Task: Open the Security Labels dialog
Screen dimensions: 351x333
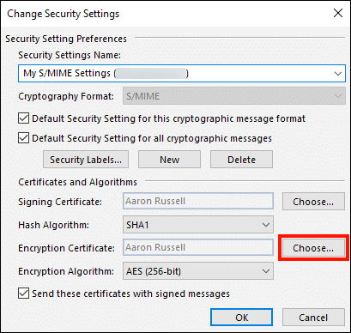Action: (86, 160)
